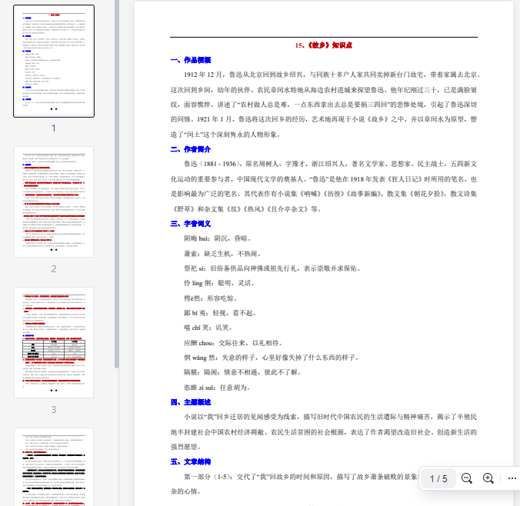This screenshot has width=520, height=506.
Task: Open the page 3 thumbnail with the table
Action: [54, 342]
